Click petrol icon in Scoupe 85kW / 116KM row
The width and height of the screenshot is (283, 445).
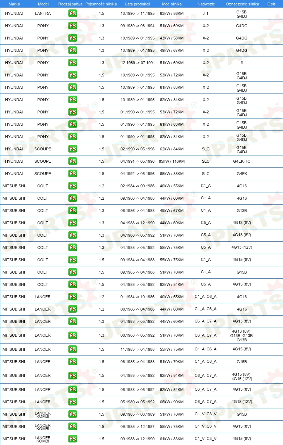coord(72,162)
